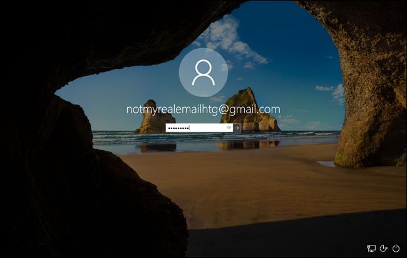407x258 pixels.
Task: Show available networks from the network icon
Action: (x=371, y=249)
